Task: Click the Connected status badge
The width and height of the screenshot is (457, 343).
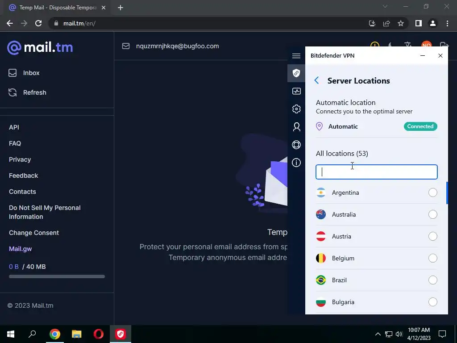Action: [x=420, y=126]
